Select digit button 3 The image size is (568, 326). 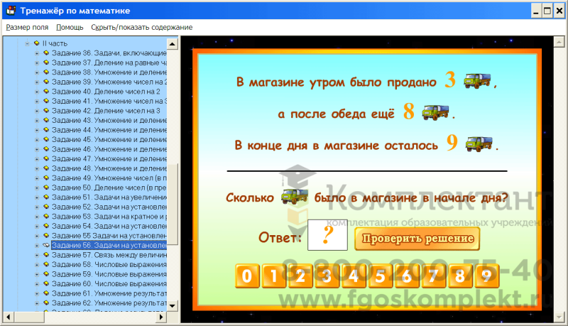[327, 276]
